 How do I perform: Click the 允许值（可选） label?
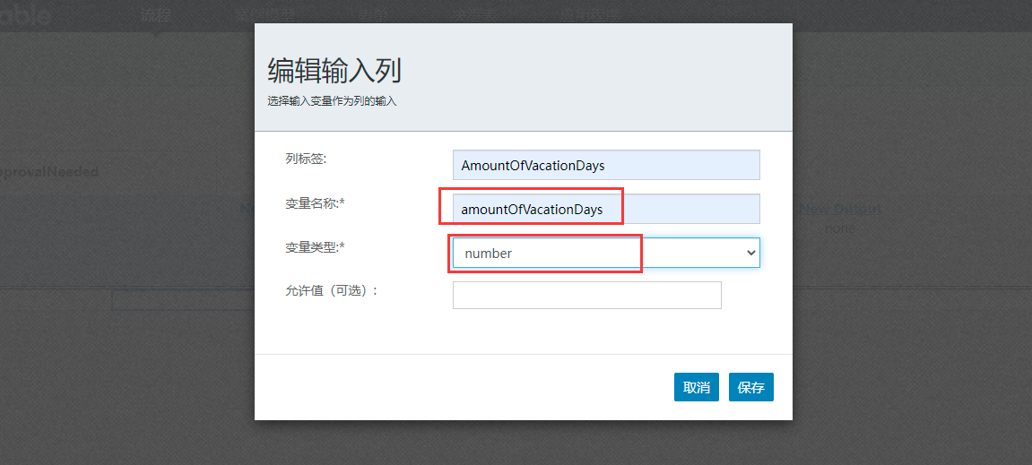[331, 290]
